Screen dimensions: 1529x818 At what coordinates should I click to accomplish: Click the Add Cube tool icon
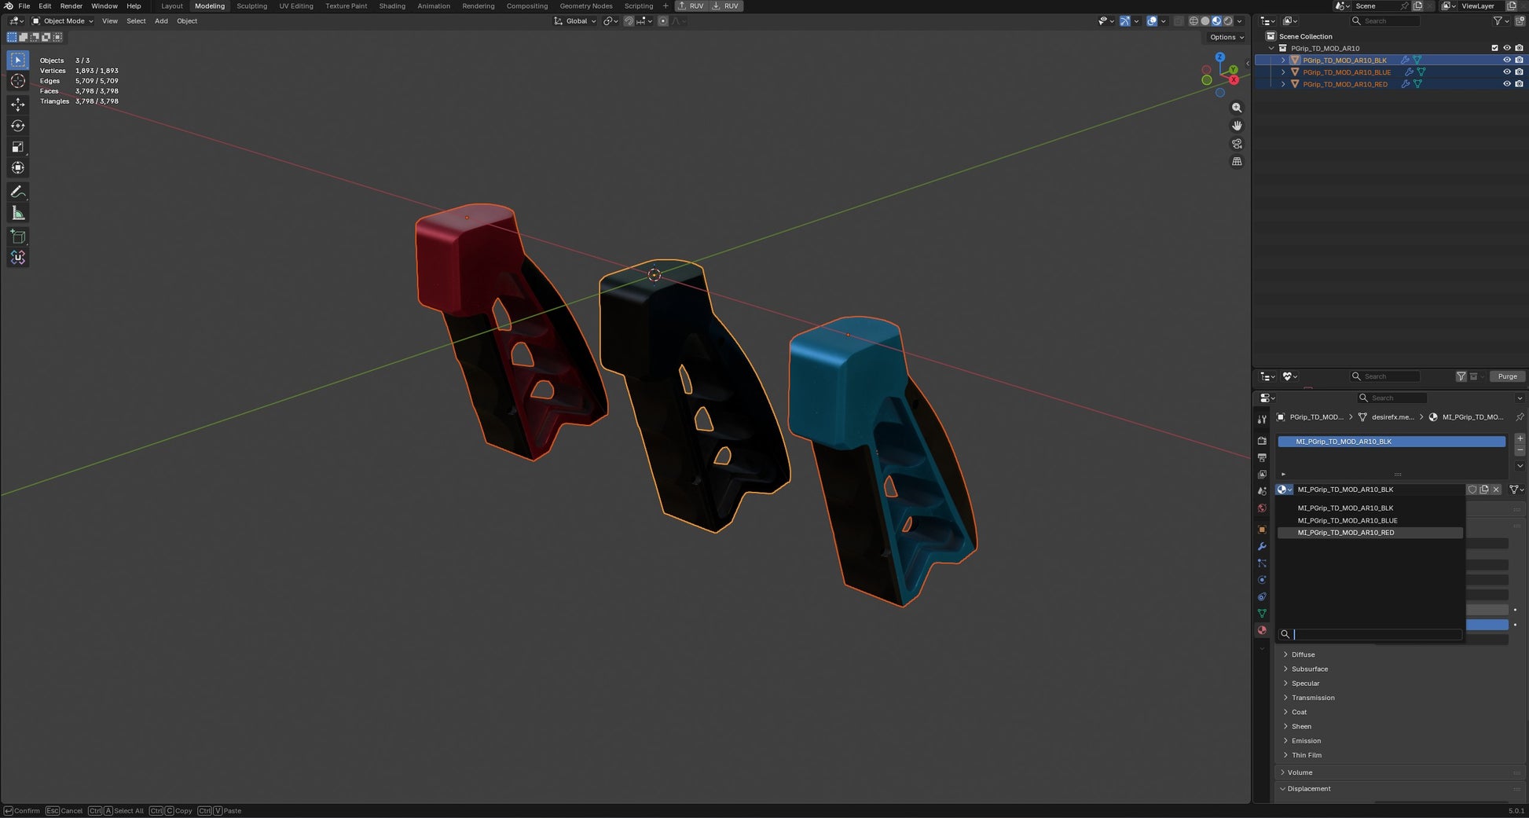coord(18,237)
